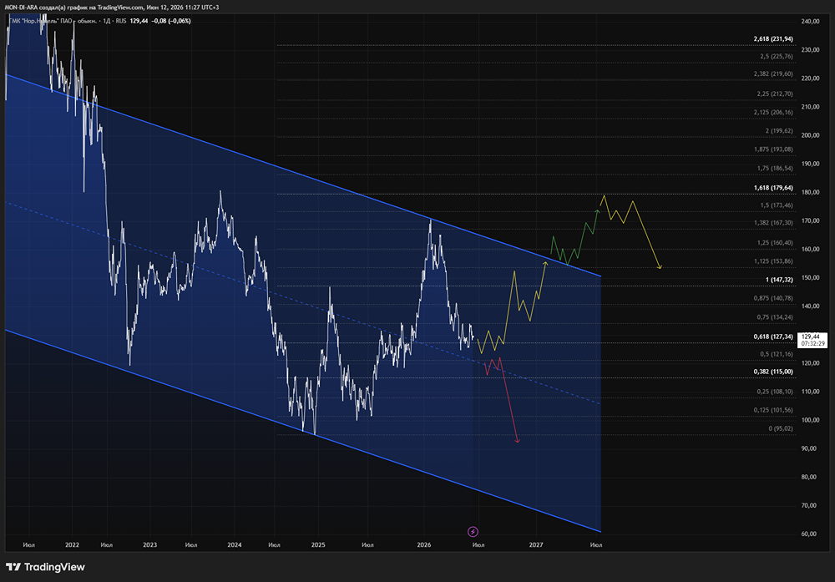
Task: Click the 2024 label on time axis
Action: click(x=235, y=544)
